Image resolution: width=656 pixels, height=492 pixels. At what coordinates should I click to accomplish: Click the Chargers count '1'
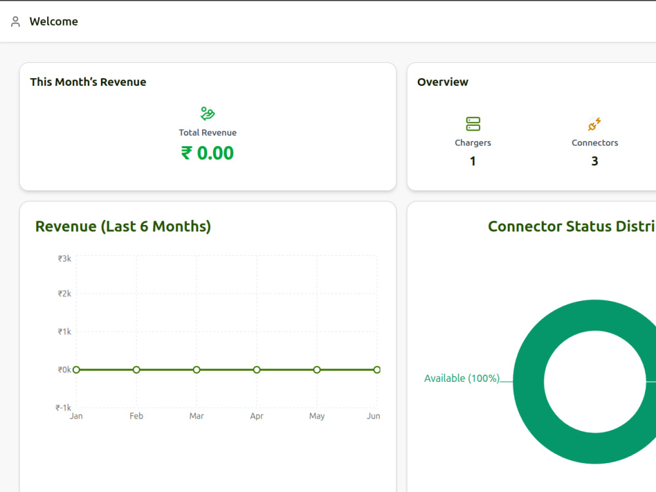[473, 161]
